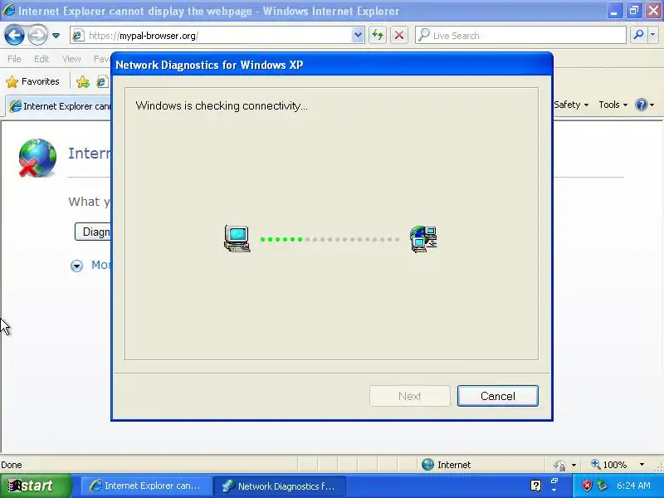Click the taskbar help question icon
This screenshot has height=498, width=664.
tap(535, 486)
